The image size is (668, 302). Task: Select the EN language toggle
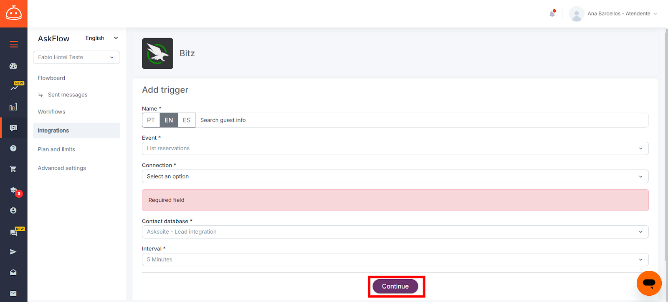[169, 120]
